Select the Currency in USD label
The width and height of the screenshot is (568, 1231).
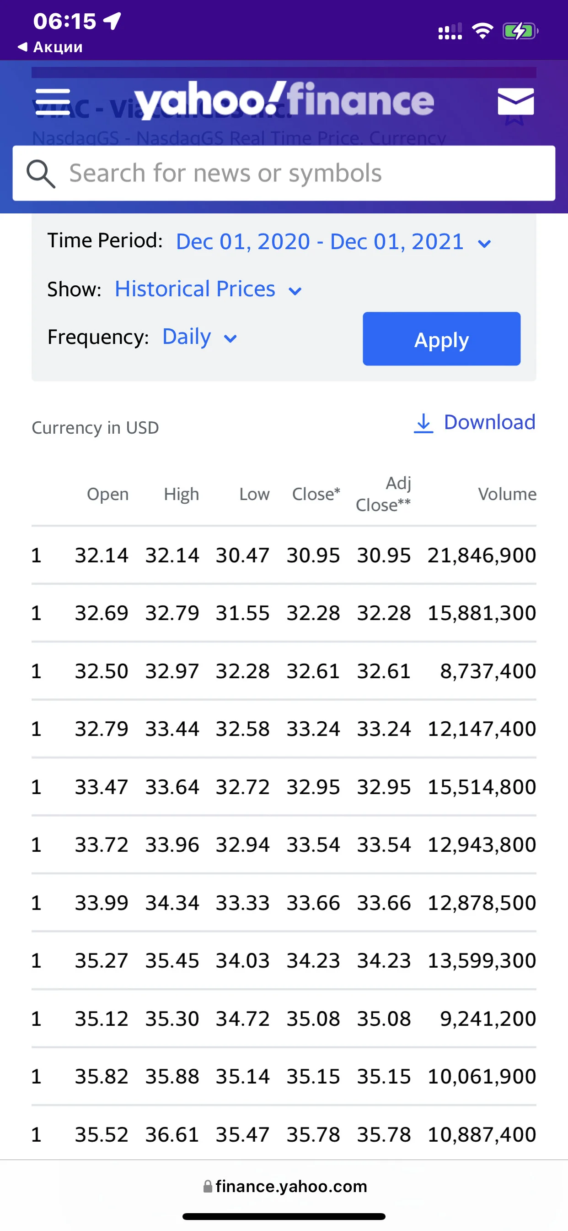click(x=95, y=428)
